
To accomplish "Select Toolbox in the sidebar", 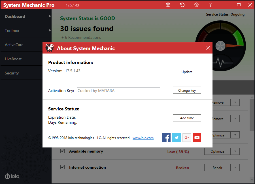I will coord(26,30).
